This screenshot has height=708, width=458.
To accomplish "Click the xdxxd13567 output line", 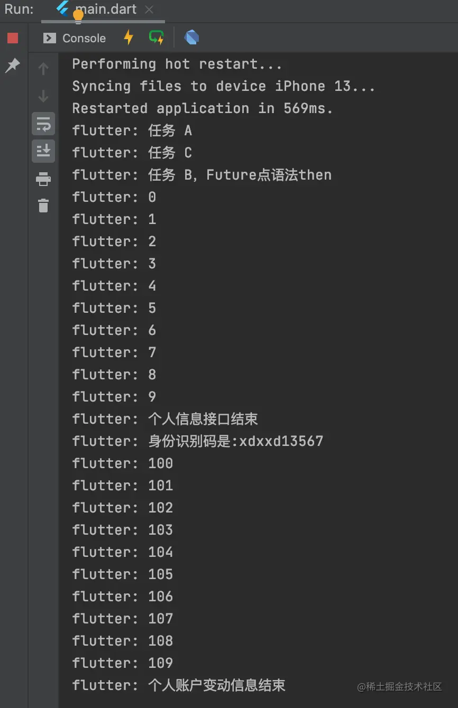I will [198, 441].
